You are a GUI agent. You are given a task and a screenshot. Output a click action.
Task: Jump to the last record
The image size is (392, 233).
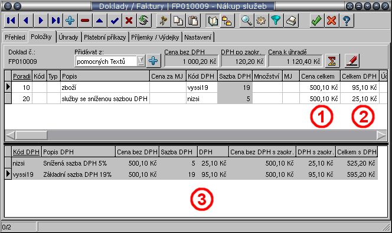[55, 20]
